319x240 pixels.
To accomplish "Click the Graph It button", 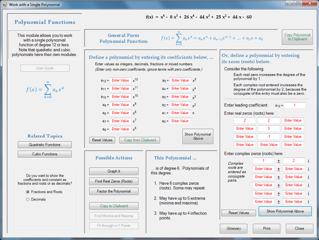I will tap(114, 171).
